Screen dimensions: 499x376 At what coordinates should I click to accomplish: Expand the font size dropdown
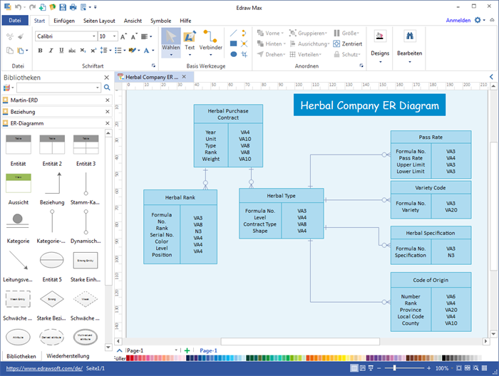(x=114, y=36)
